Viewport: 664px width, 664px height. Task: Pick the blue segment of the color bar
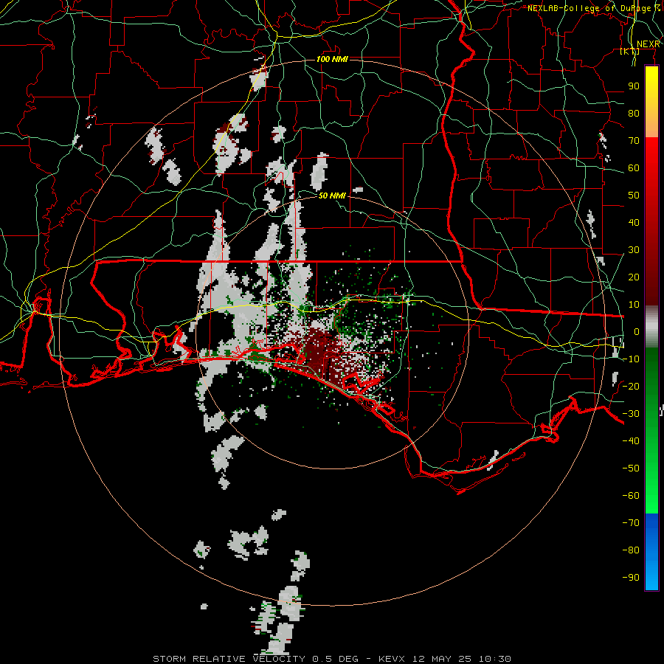click(x=651, y=552)
